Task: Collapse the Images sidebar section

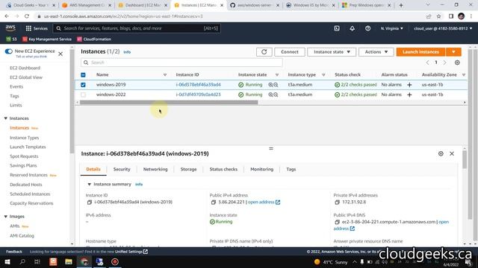Action: tap(5, 217)
